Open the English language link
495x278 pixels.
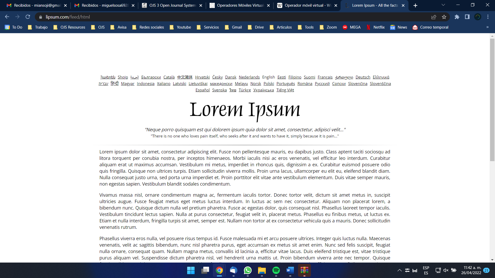click(268, 77)
